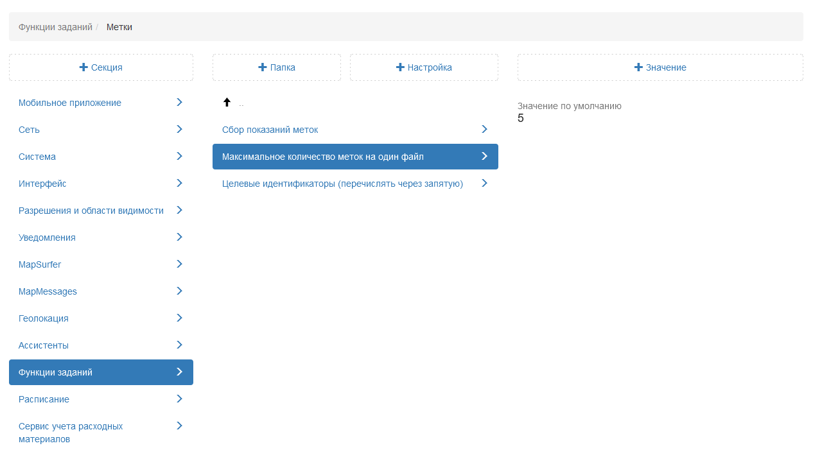Click the up arrow to go back
Image resolution: width=813 pixels, height=457 pixels.
point(227,102)
